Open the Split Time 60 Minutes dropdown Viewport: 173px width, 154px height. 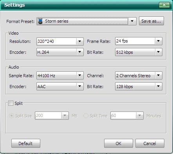(127, 115)
